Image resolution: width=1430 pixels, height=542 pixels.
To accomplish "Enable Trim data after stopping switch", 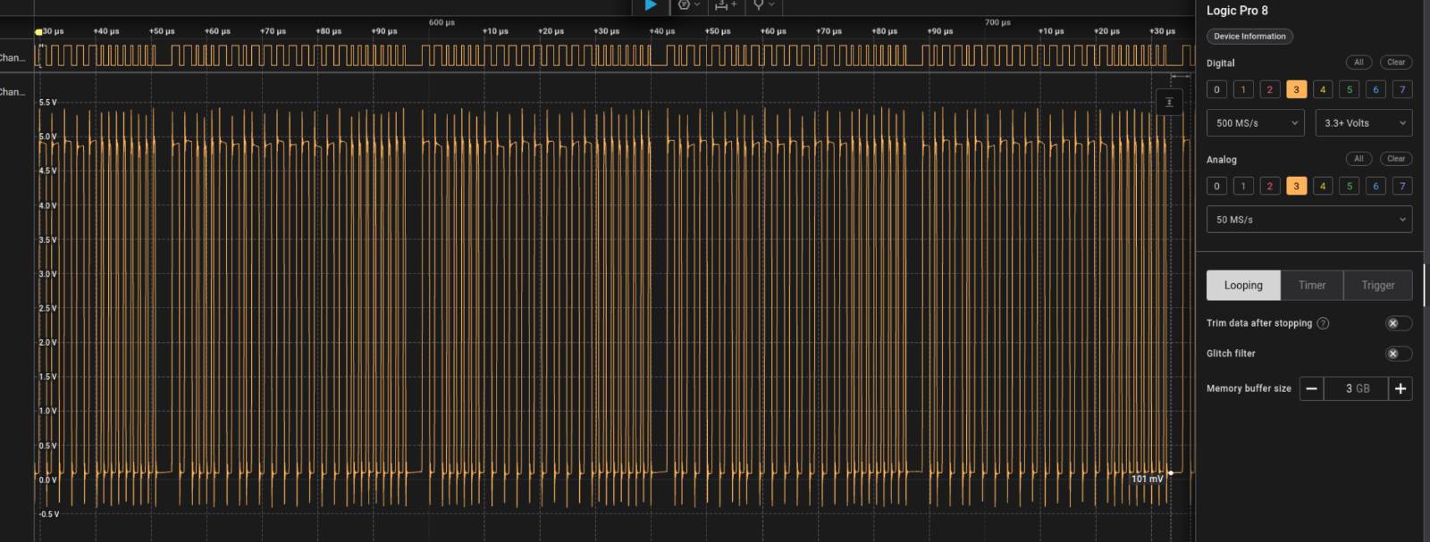I will point(1399,323).
